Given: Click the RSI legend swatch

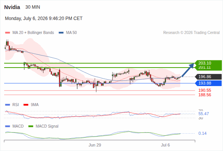Looking at the screenshot, I should coord(8,105).
